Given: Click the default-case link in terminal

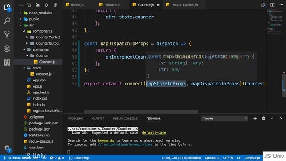Looking at the screenshot, I should pos(154,133).
